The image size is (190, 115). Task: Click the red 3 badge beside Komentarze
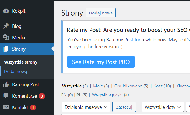coord(42,96)
